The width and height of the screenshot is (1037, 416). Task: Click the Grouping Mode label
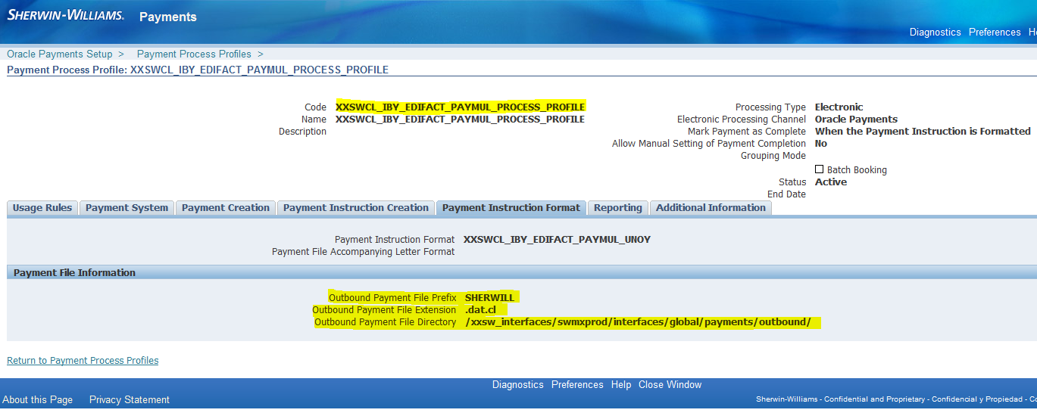point(773,156)
